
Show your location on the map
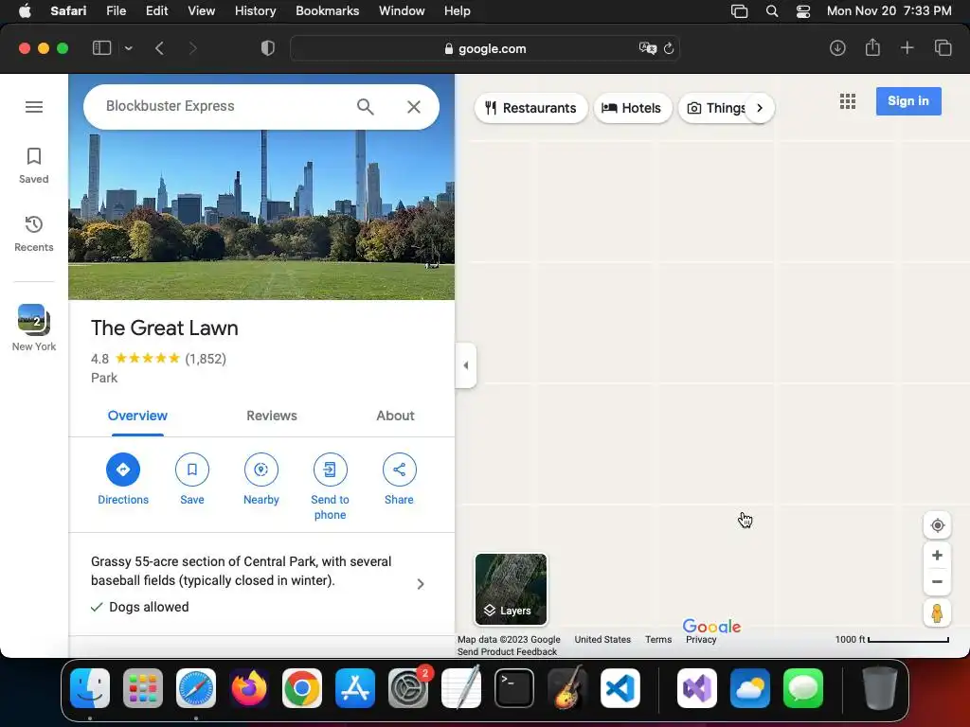pos(937,525)
